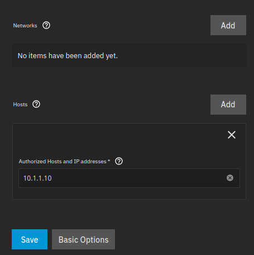
Task: Click the Authorized Hosts and IP addresses label
Action: point(63,162)
